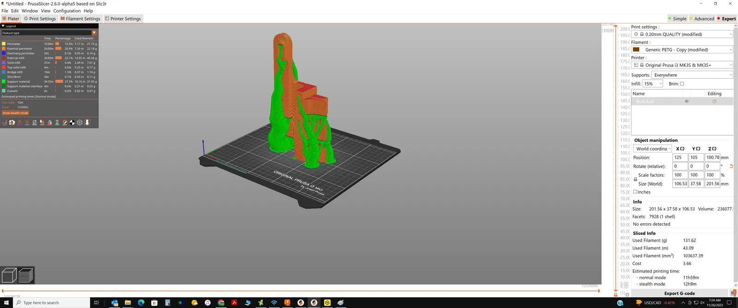Image resolution: width=738 pixels, height=308 pixels.
Task: Select Expert mode
Action: tap(726, 19)
